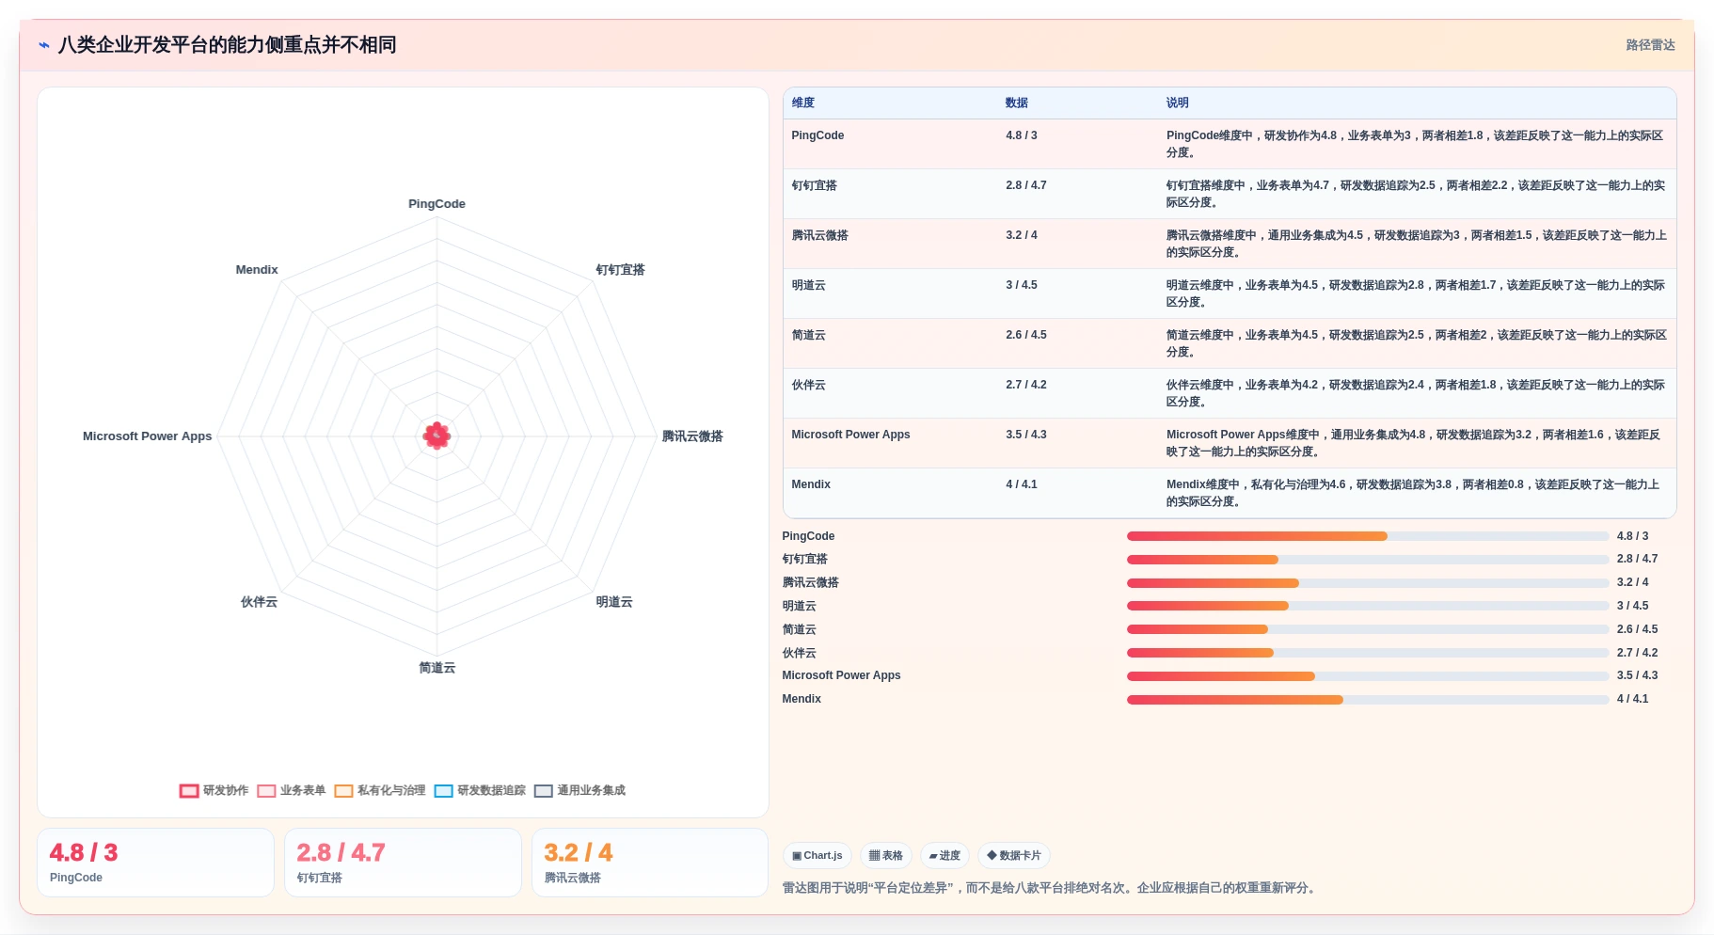1714x935 pixels.
Task: Click the footnote about 平台定位差异
Action: tap(1050, 888)
